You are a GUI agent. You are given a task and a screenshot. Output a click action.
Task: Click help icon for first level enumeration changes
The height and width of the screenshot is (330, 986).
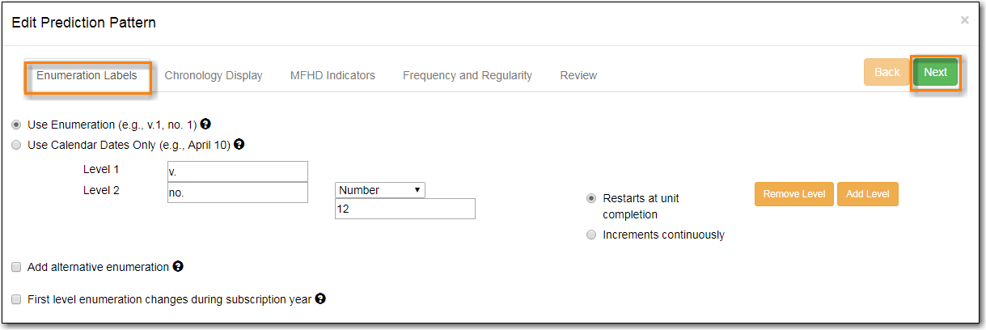pyautogui.click(x=320, y=299)
